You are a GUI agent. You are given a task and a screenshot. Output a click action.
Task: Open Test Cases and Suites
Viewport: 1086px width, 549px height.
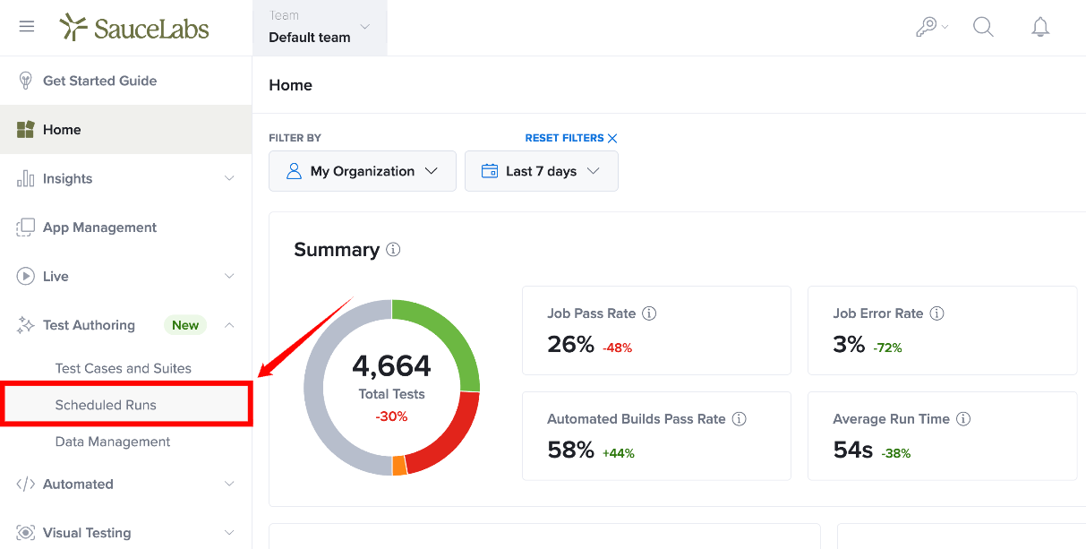pos(124,368)
